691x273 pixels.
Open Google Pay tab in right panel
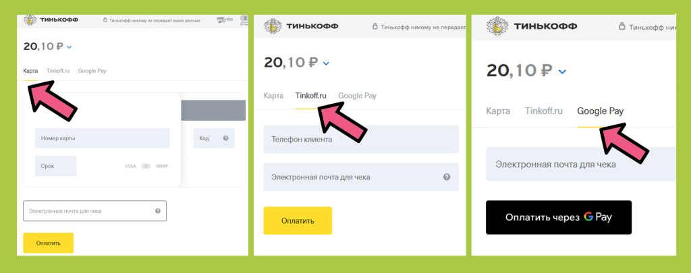coord(600,111)
